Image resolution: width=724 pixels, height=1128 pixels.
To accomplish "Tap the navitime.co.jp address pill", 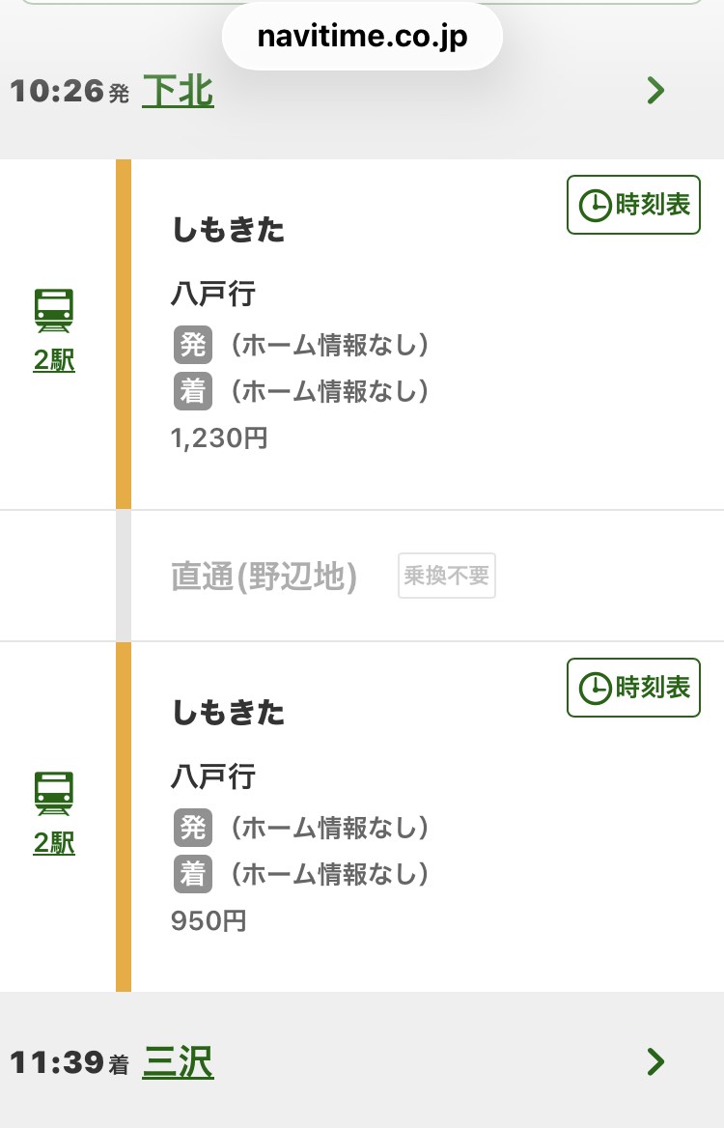I will click(362, 36).
